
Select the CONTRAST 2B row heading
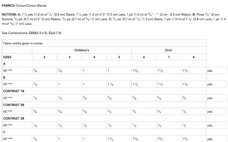point(13,105)
